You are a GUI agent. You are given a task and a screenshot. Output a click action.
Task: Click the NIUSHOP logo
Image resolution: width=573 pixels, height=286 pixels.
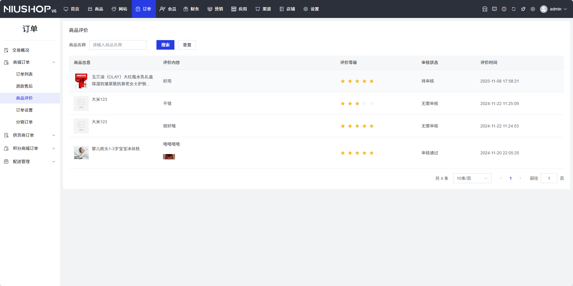click(x=30, y=9)
